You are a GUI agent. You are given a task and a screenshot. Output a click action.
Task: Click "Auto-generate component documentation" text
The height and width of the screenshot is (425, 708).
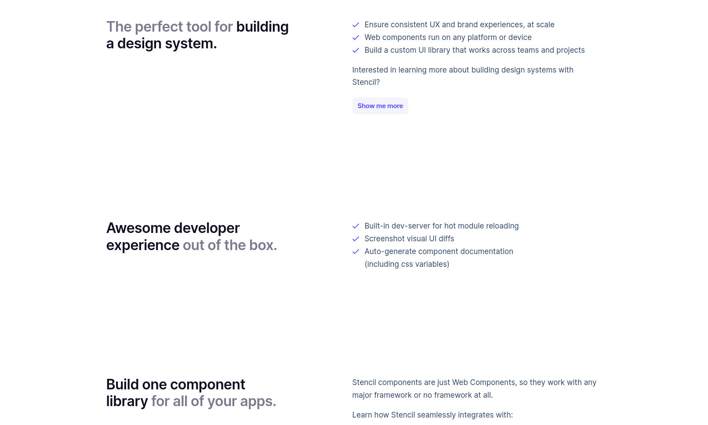(439, 251)
